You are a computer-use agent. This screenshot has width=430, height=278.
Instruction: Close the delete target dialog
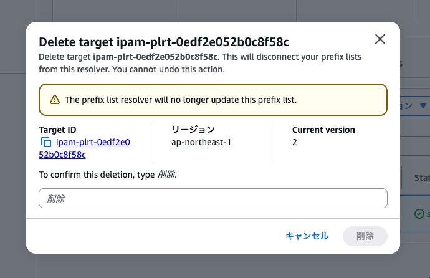click(380, 39)
